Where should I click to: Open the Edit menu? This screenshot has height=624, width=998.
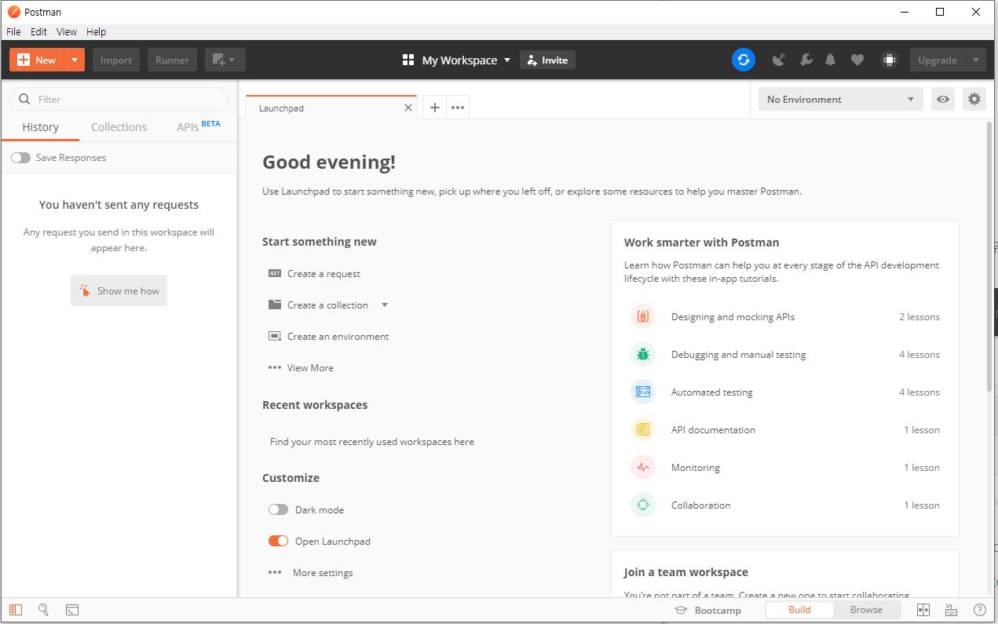[x=39, y=31]
